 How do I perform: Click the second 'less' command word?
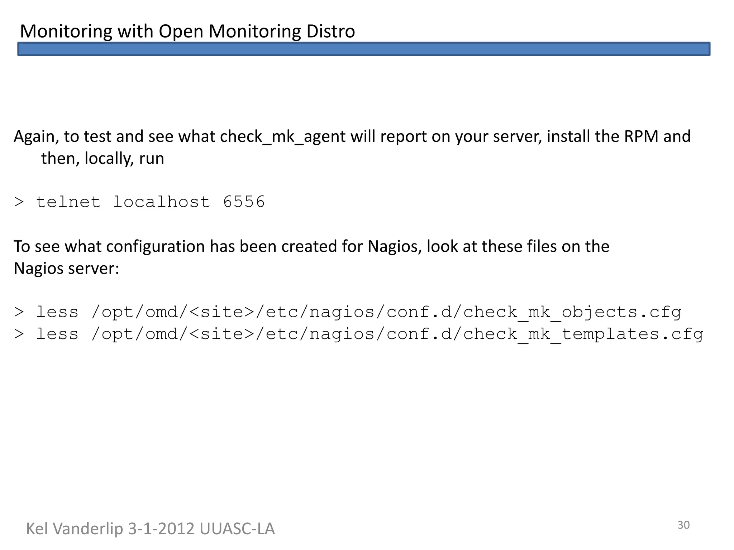point(57,334)
